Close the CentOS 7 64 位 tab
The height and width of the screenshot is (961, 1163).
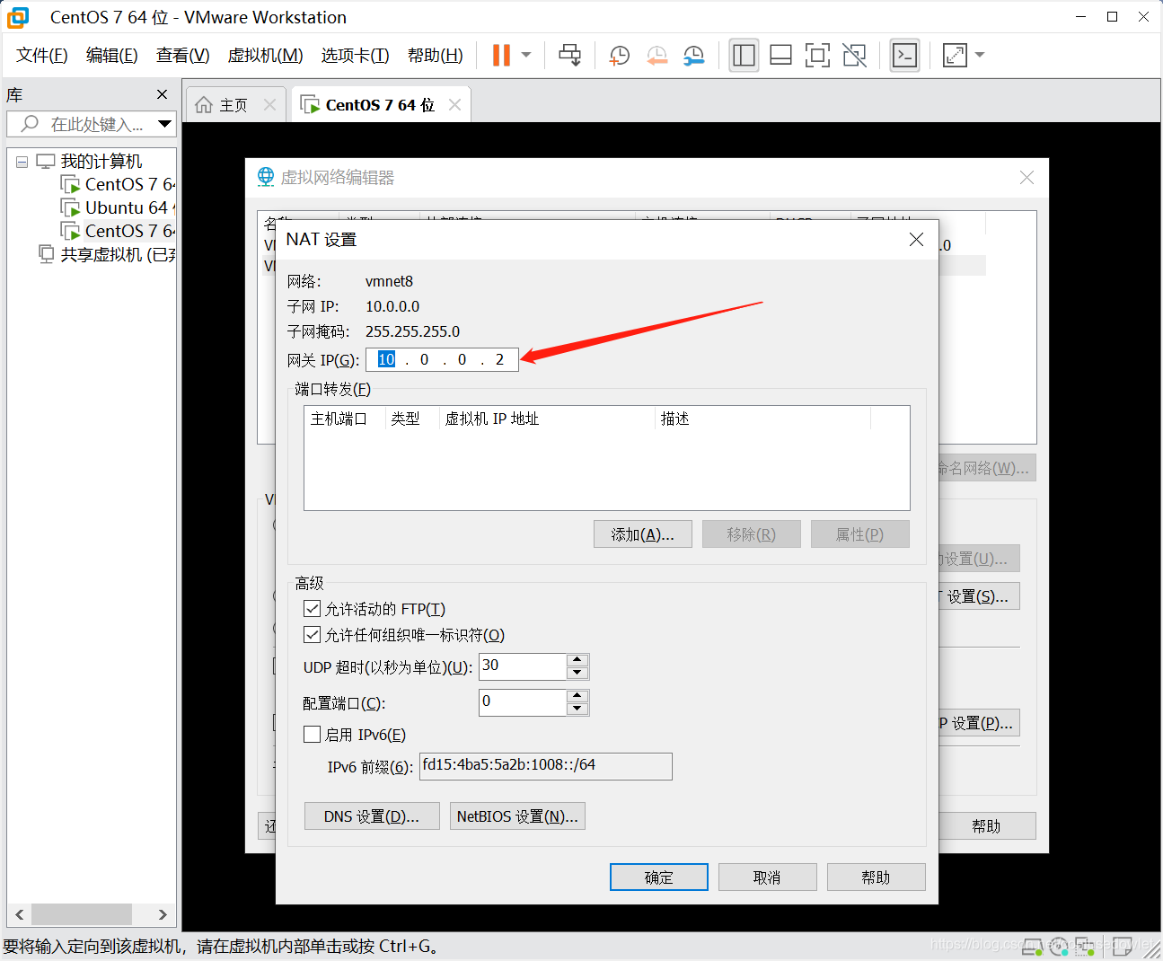coord(454,105)
